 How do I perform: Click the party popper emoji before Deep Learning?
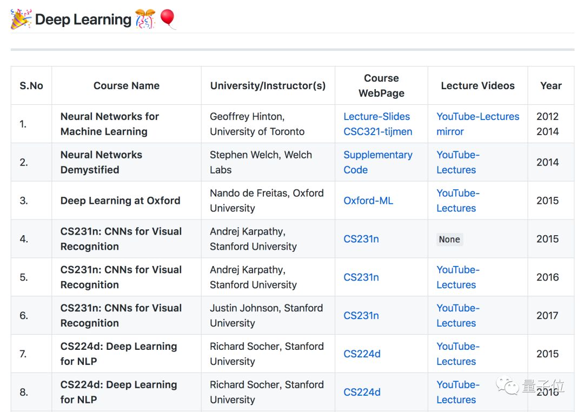(21, 19)
